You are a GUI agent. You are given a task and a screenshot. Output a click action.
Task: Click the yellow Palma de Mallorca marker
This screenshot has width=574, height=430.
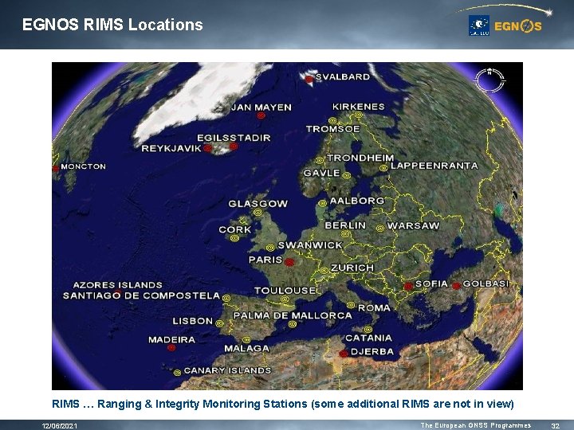[x=292, y=324]
